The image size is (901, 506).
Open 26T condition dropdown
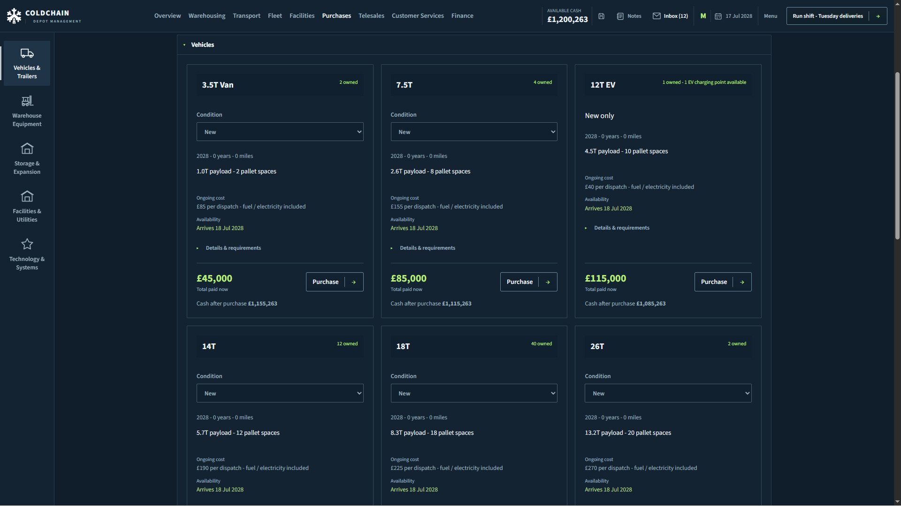click(x=668, y=393)
